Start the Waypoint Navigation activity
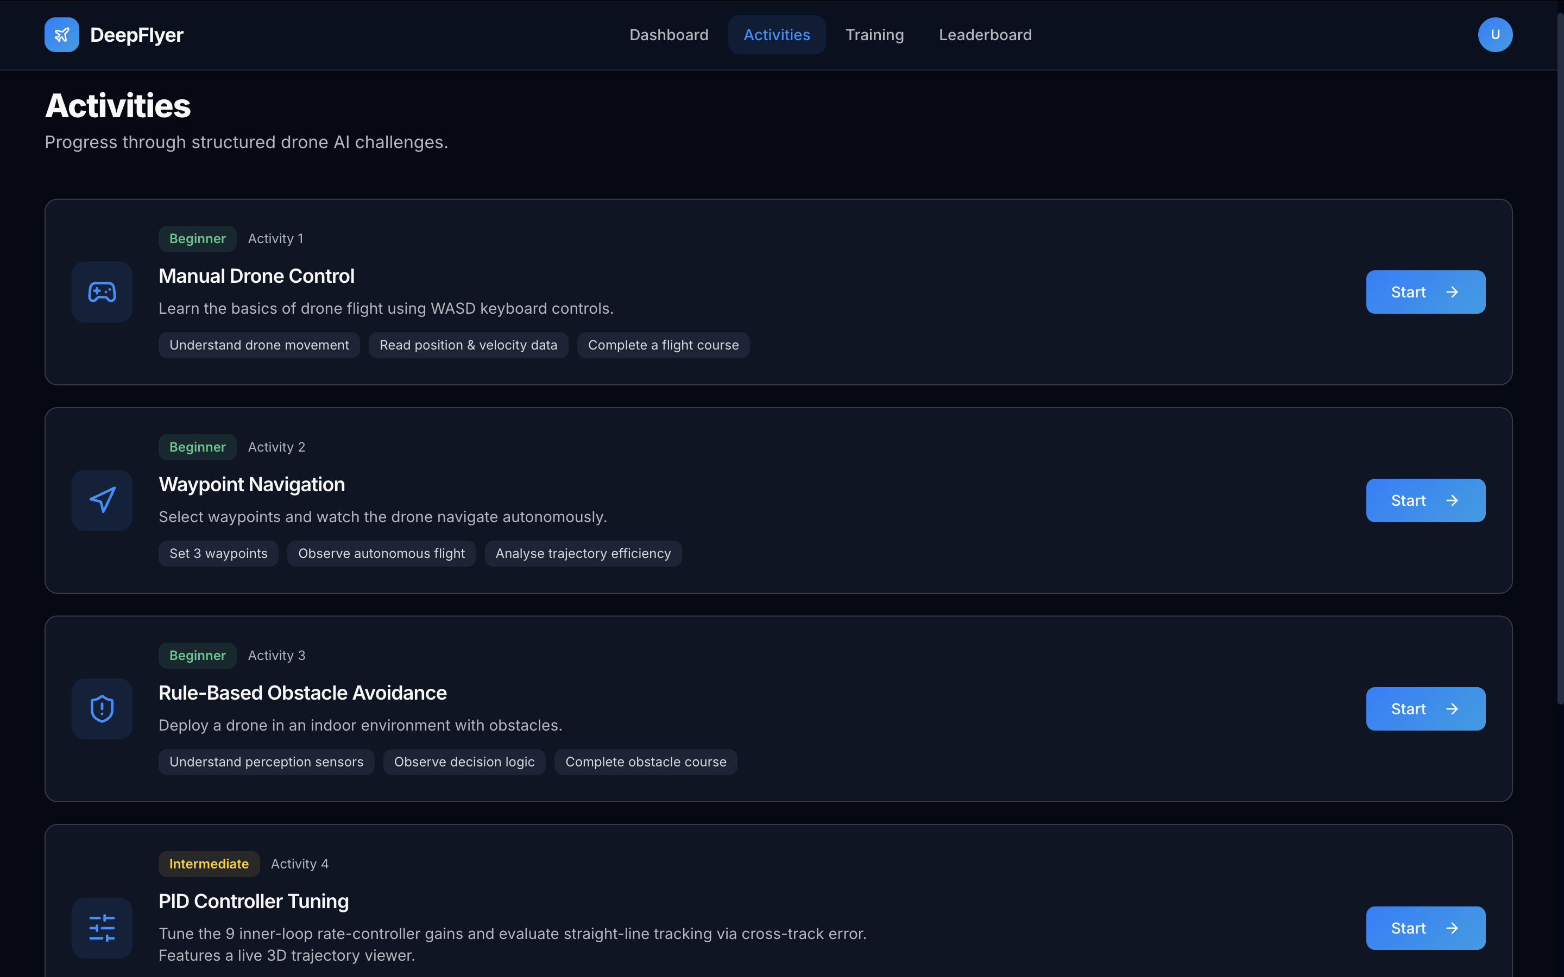This screenshot has height=977, width=1564. [1426, 500]
